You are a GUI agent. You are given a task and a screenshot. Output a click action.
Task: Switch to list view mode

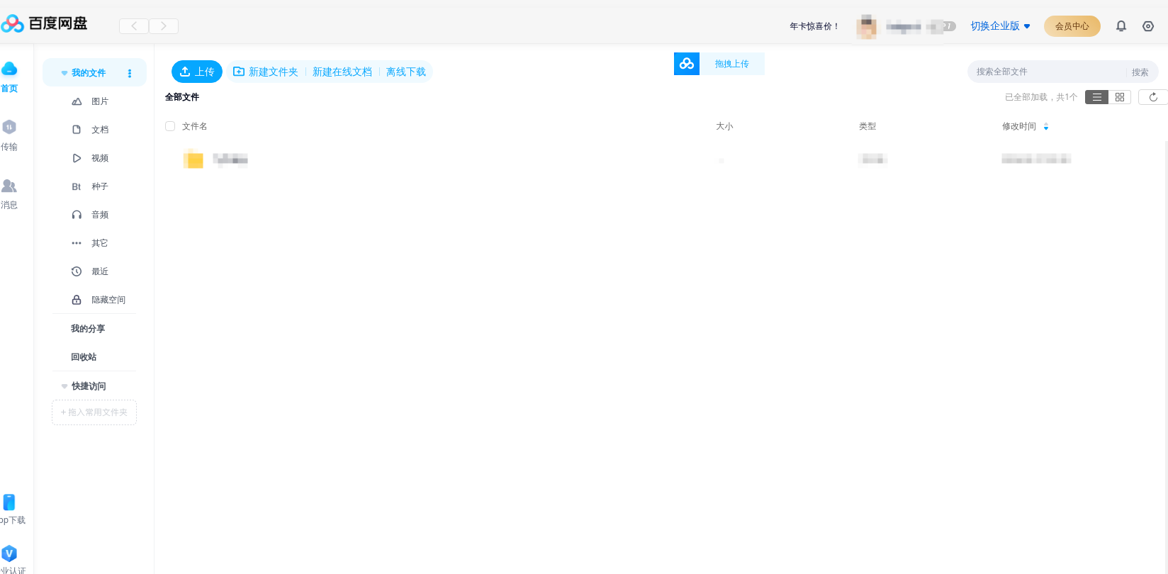1096,97
